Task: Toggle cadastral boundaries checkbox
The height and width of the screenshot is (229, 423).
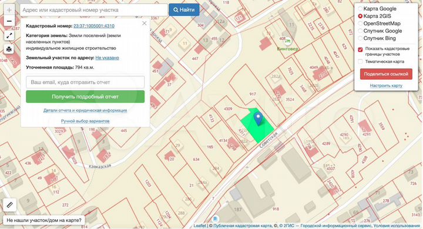Action: (360, 49)
